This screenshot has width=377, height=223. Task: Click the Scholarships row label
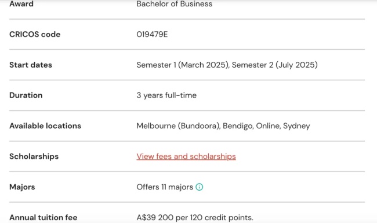click(x=34, y=157)
